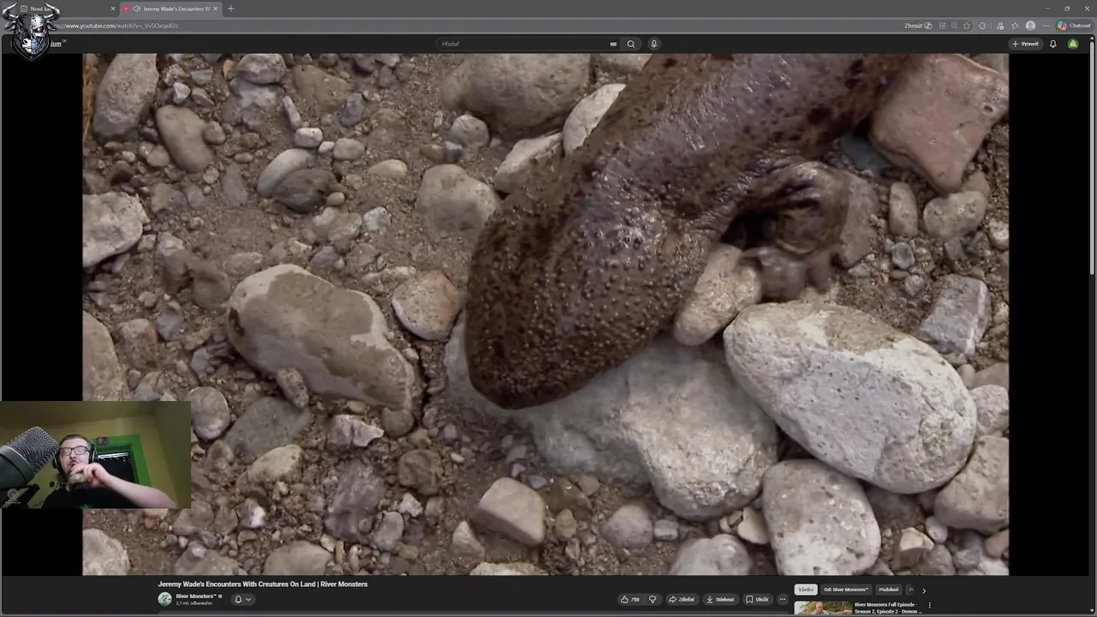Dislike the video with thumbs down

(x=652, y=599)
